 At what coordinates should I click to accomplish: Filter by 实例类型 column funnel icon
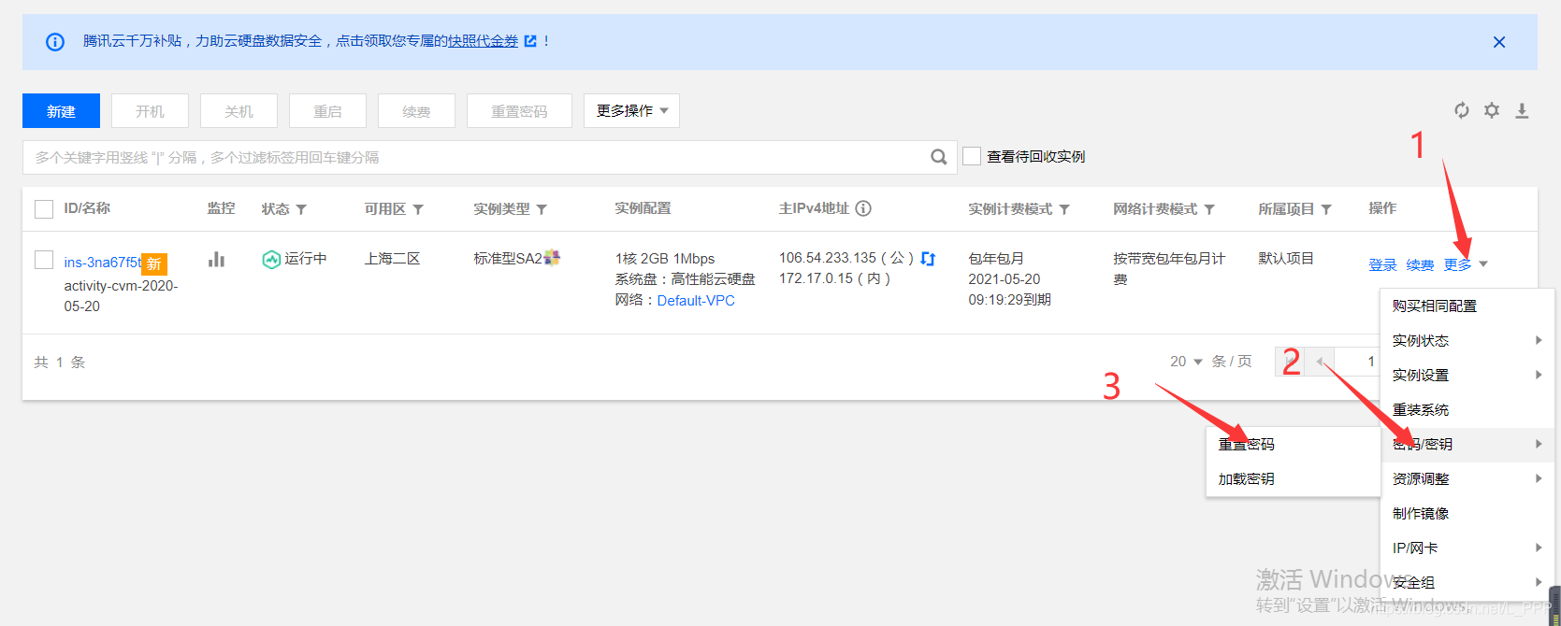[x=542, y=209]
